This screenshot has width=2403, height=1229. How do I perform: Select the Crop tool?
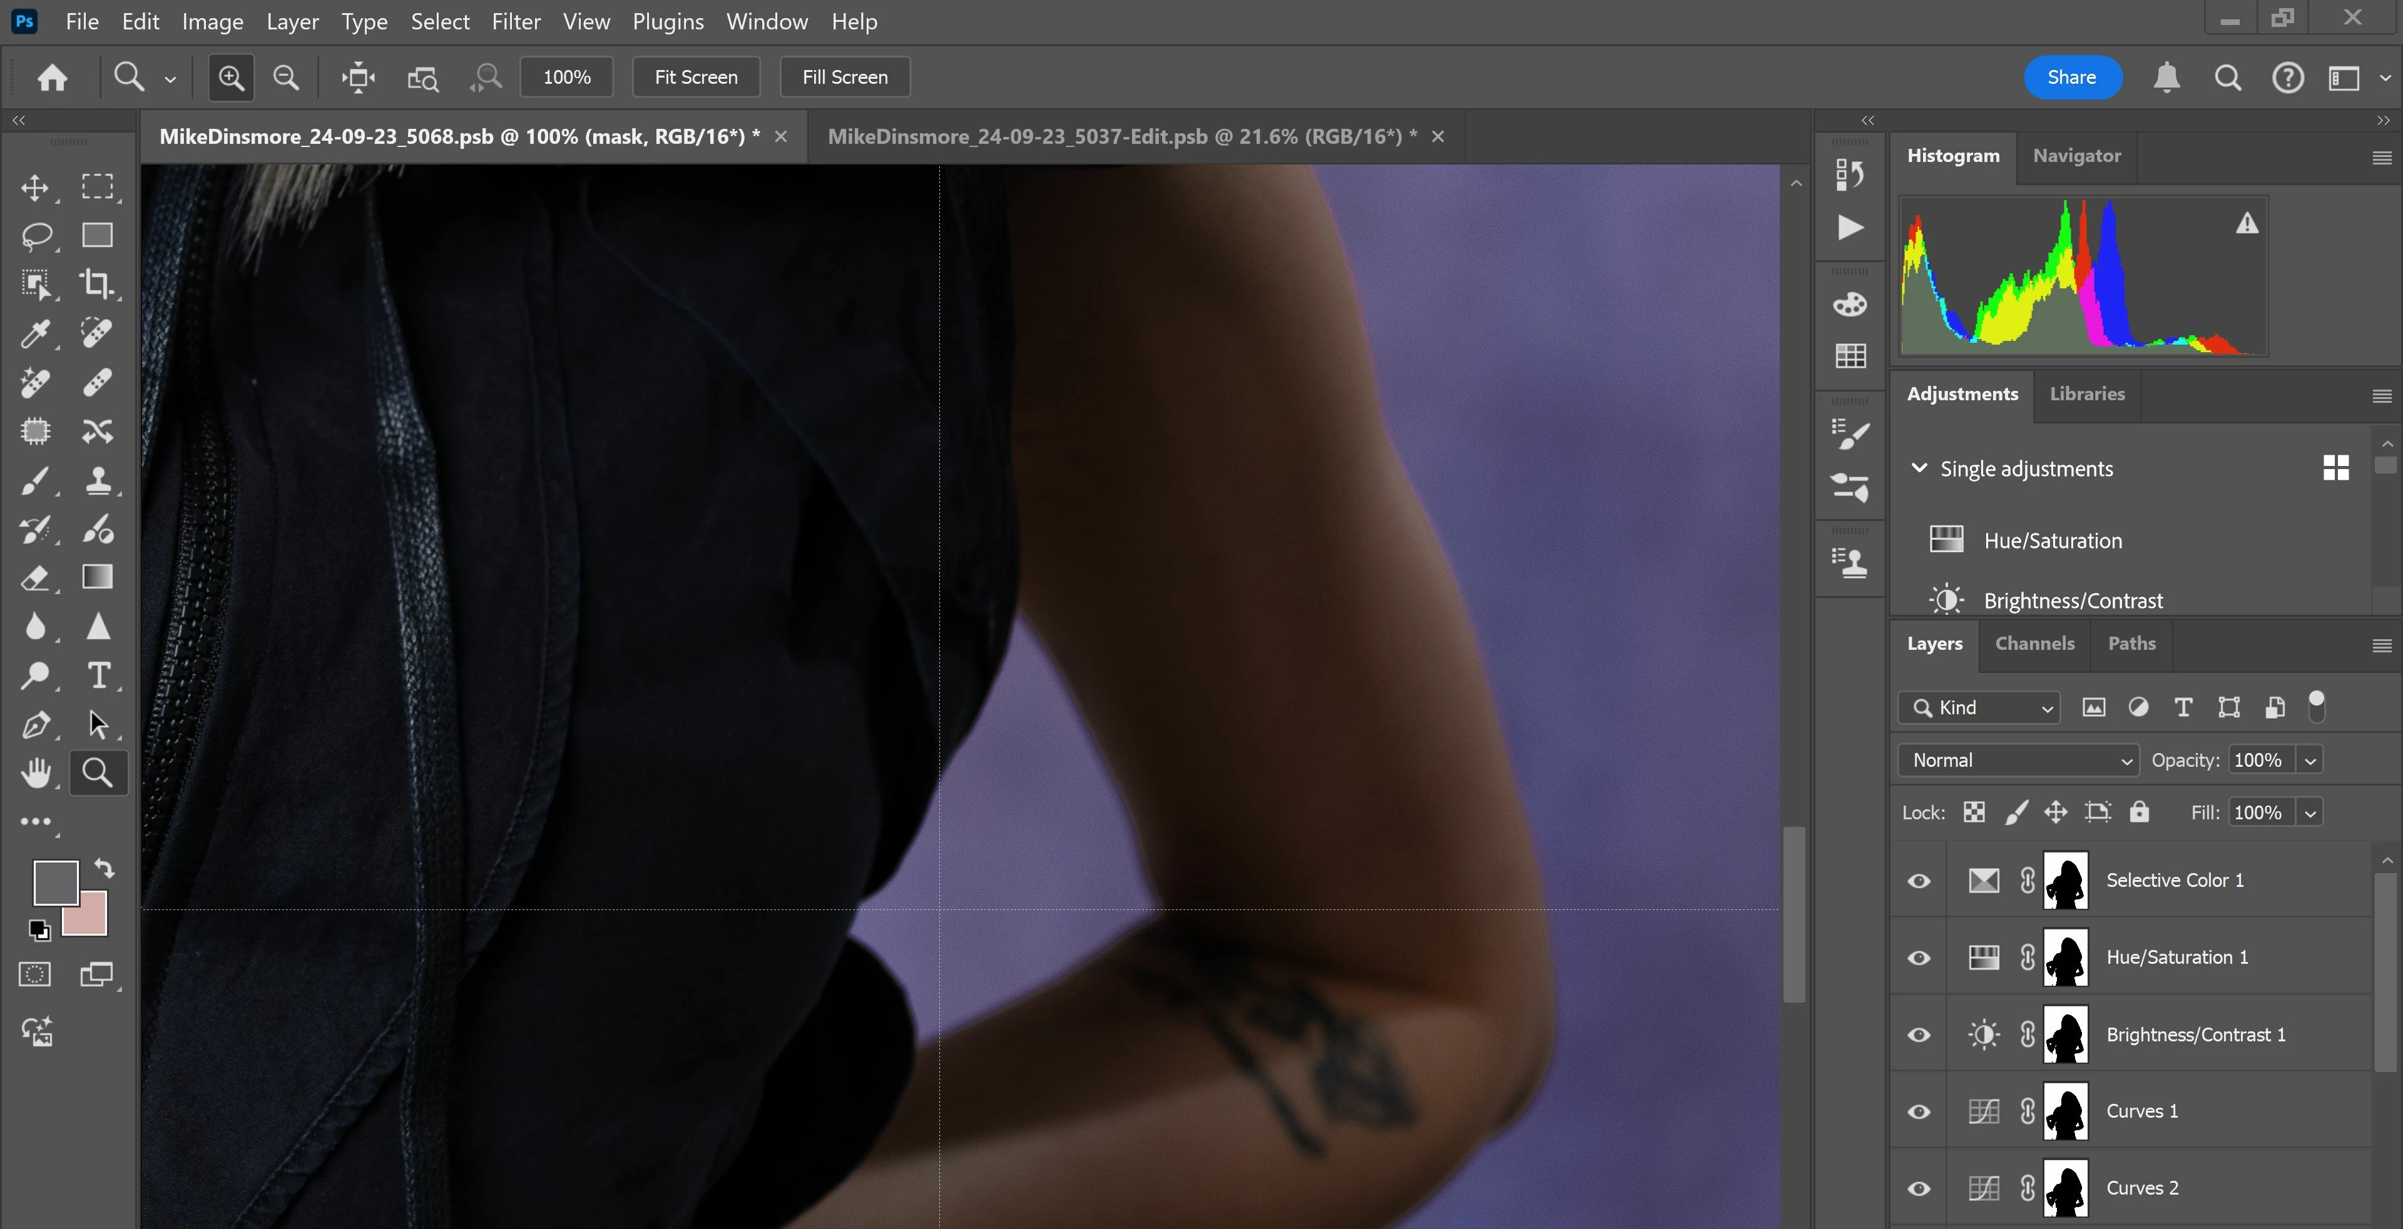point(97,283)
